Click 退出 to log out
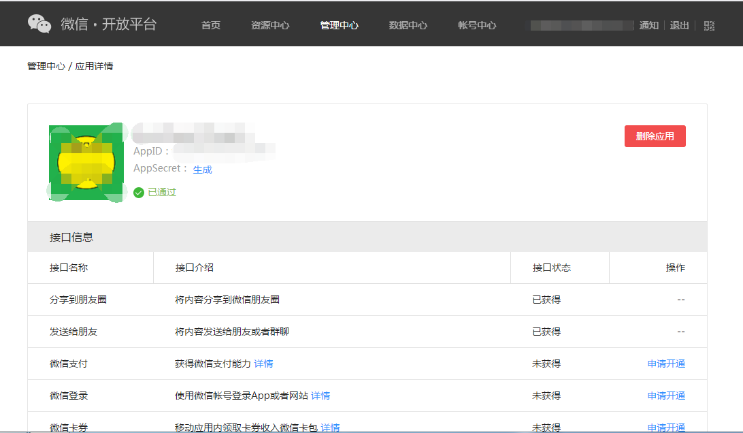 tap(679, 25)
